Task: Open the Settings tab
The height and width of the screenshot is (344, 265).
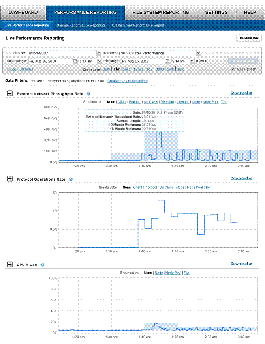Action: tap(216, 12)
